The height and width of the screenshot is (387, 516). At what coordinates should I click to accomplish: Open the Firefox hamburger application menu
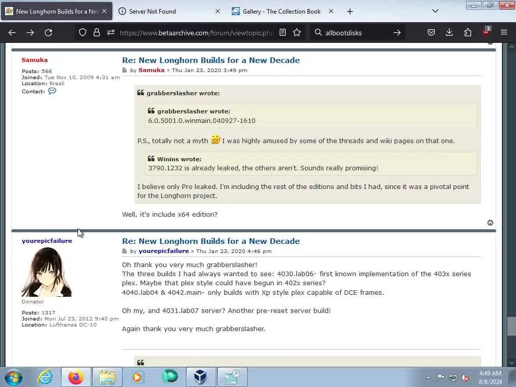[504, 33]
